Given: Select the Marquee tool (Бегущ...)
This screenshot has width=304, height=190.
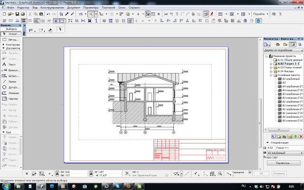Looking at the screenshot, I should pos(11,39).
